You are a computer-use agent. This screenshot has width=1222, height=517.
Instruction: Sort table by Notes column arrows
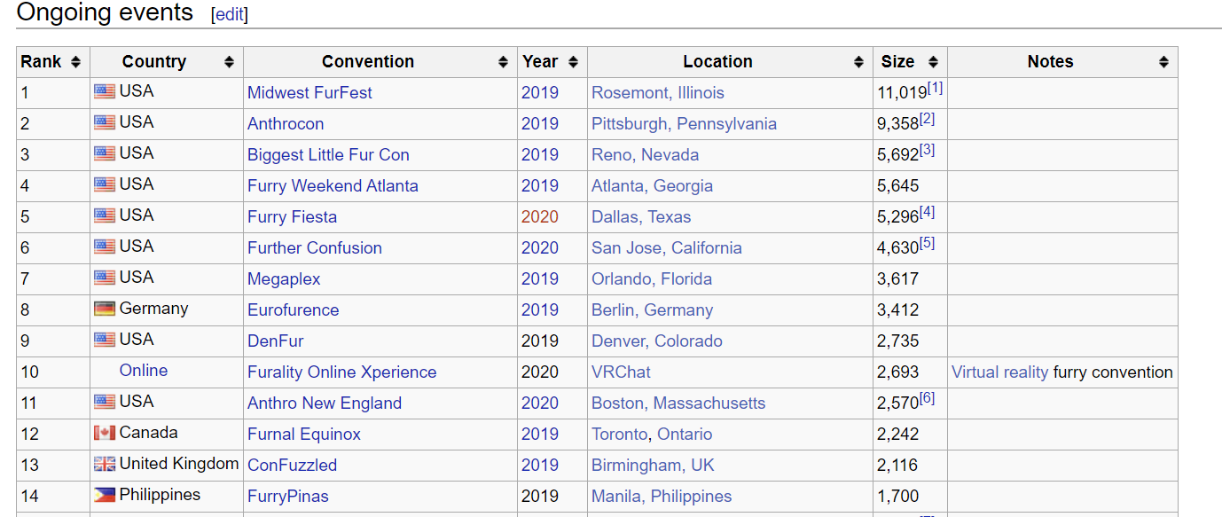click(1163, 62)
